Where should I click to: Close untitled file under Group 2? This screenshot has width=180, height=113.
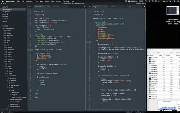2,19
